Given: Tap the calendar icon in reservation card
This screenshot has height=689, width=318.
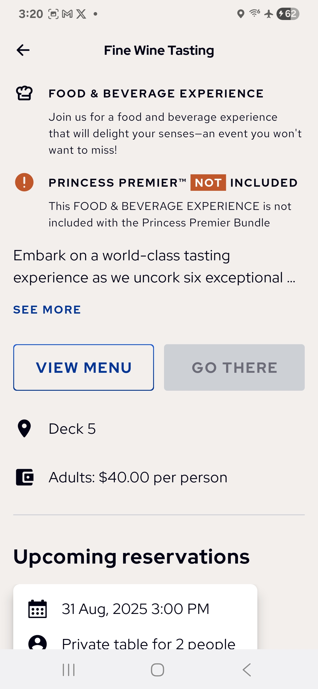Looking at the screenshot, I should click(37, 609).
